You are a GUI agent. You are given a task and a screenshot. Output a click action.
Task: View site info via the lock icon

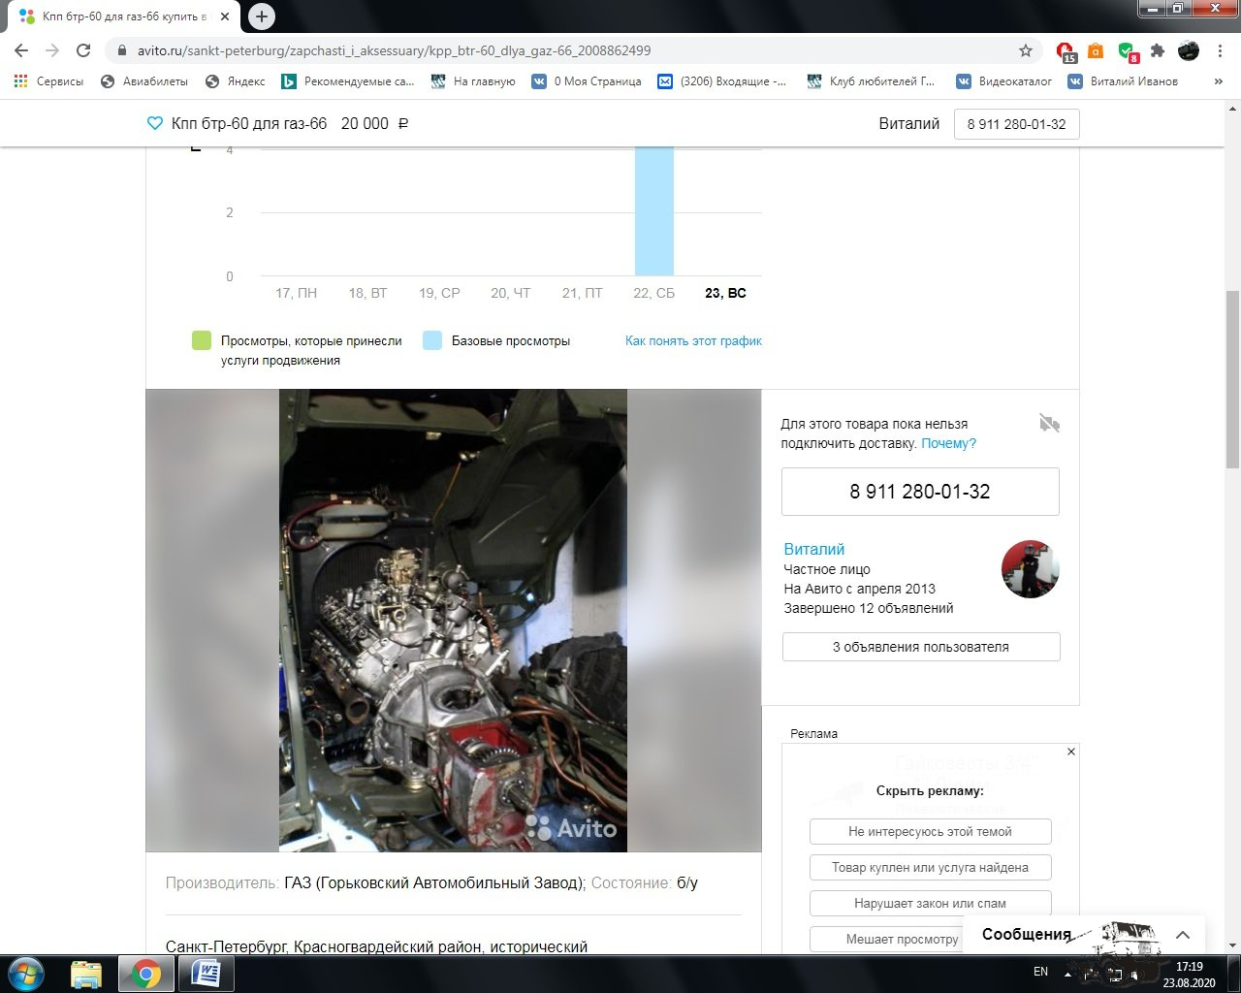click(x=122, y=50)
